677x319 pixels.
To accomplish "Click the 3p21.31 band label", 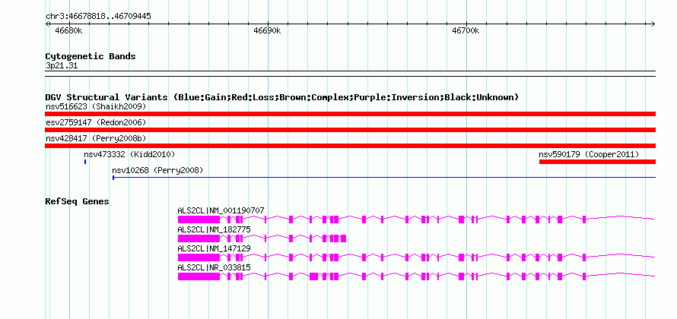I will click(62, 66).
